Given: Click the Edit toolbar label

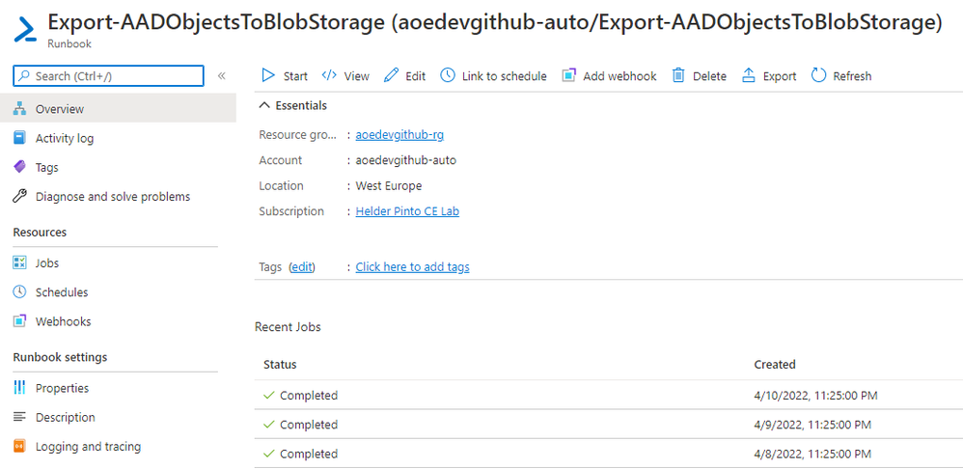Looking at the screenshot, I should (416, 76).
